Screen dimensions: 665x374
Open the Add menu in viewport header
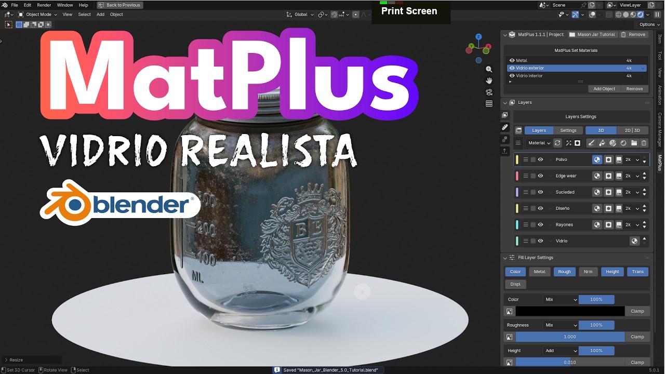click(100, 15)
